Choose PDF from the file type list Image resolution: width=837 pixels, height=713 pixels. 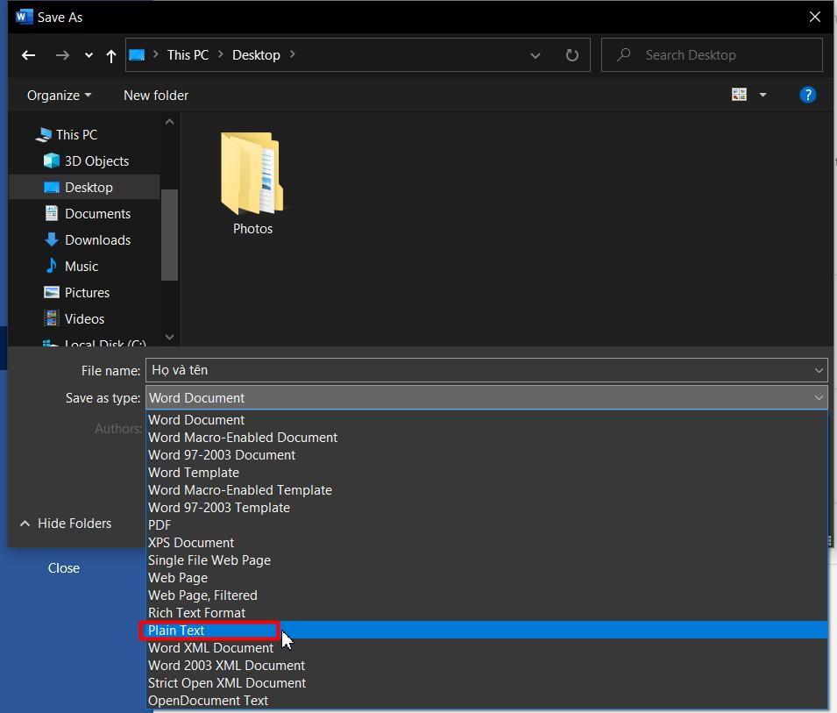[x=160, y=524]
